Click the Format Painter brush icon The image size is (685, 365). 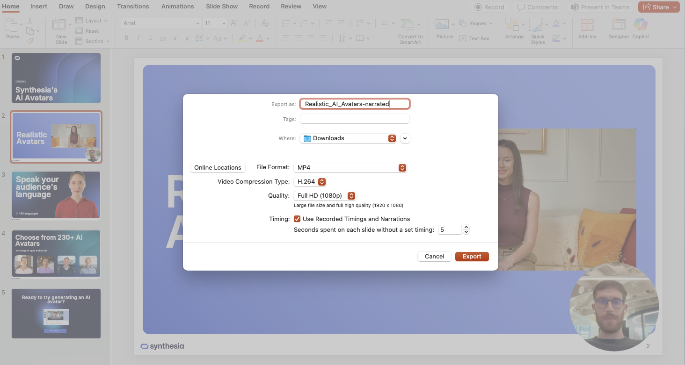pyautogui.click(x=30, y=41)
